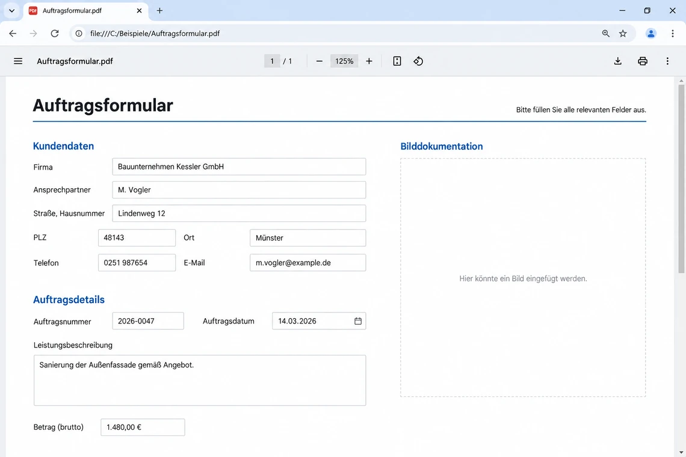Viewport: 686px width, 457px height.
Task: Click the zoom magnifier icon in address bar
Action: 606,33
